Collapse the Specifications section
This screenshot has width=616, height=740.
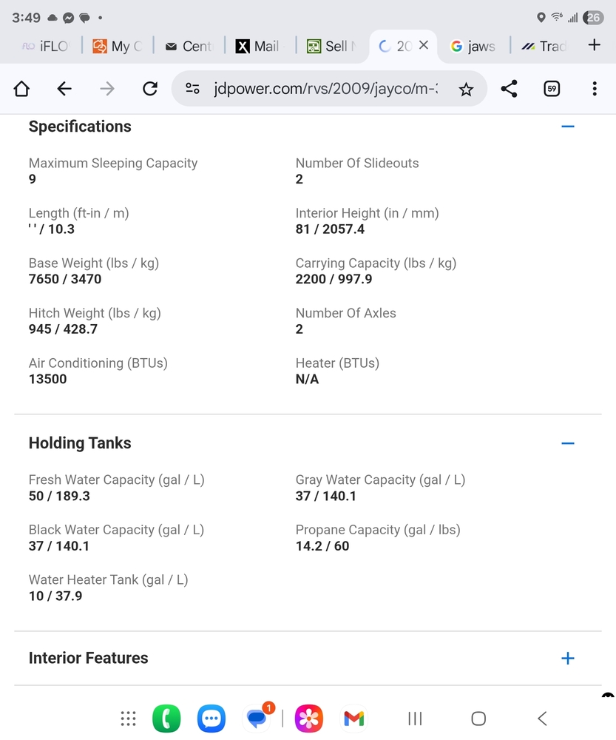[568, 127]
